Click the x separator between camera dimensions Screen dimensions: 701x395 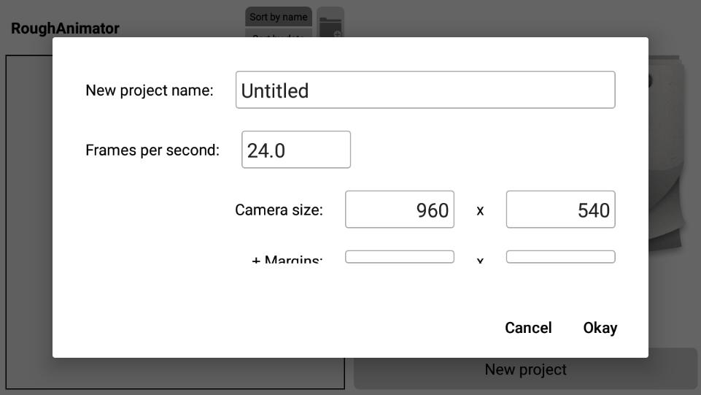(x=480, y=211)
